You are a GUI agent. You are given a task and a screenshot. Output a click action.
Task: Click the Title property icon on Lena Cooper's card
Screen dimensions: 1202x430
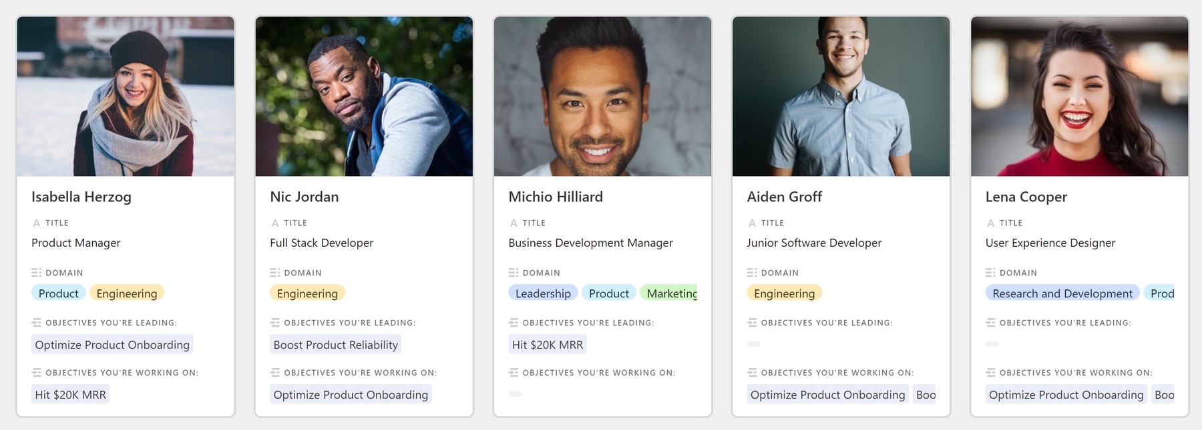click(990, 223)
